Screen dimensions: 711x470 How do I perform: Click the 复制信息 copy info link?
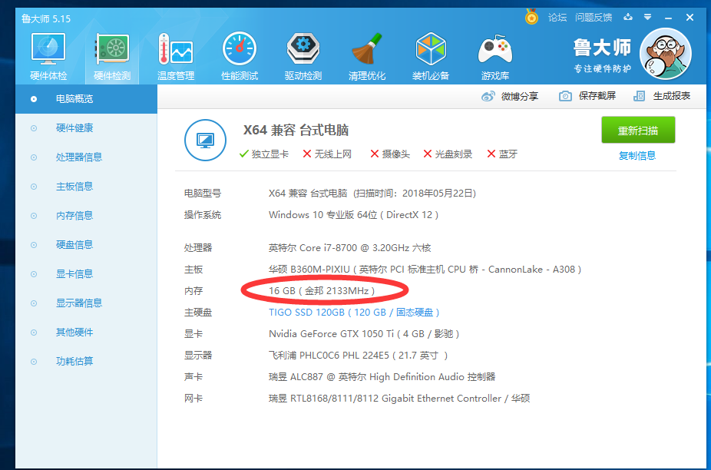coord(637,156)
